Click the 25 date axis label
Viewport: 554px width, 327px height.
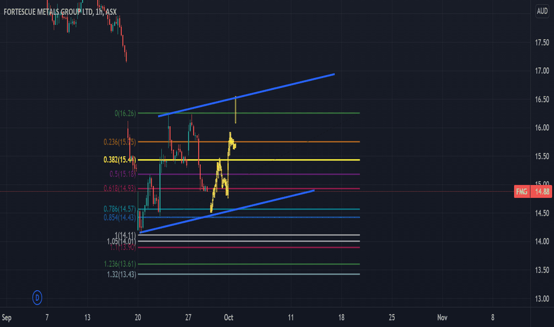[x=392, y=317]
